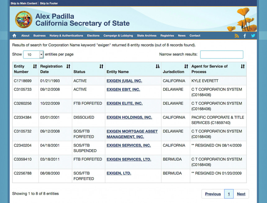Sort table by Status column arrows
Viewport: 267px width, 203px height.
(101, 66)
